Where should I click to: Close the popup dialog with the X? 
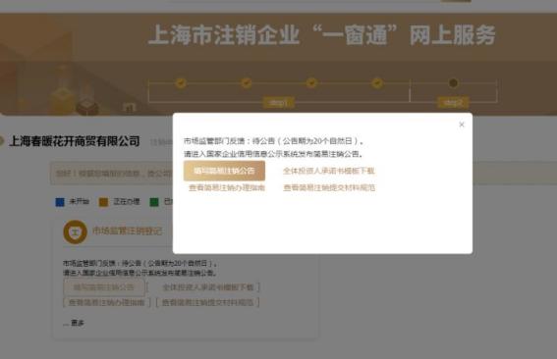coord(462,125)
